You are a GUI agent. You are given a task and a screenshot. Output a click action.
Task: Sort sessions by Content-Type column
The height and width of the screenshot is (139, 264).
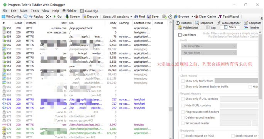(x=142, y=23)
